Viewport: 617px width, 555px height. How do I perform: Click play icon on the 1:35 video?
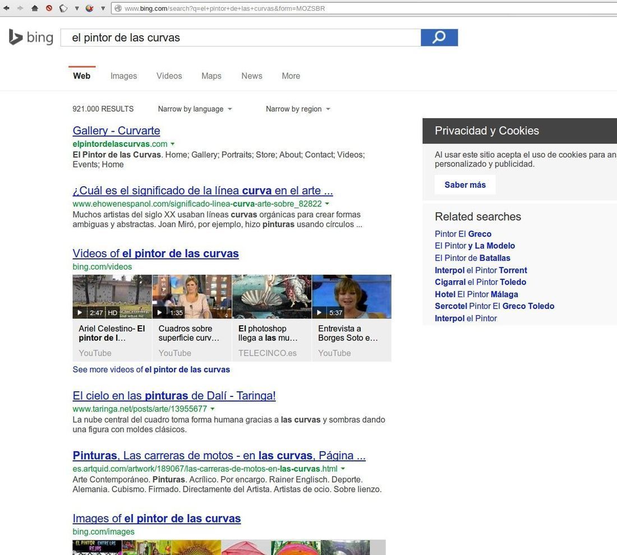[159, 313]
